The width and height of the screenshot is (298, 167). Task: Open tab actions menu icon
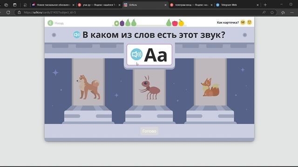(x=14, y=5)
